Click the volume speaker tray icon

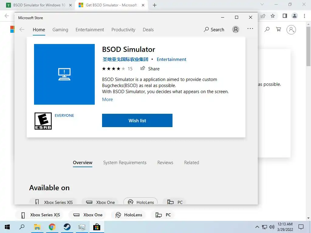tap(272, 227)
